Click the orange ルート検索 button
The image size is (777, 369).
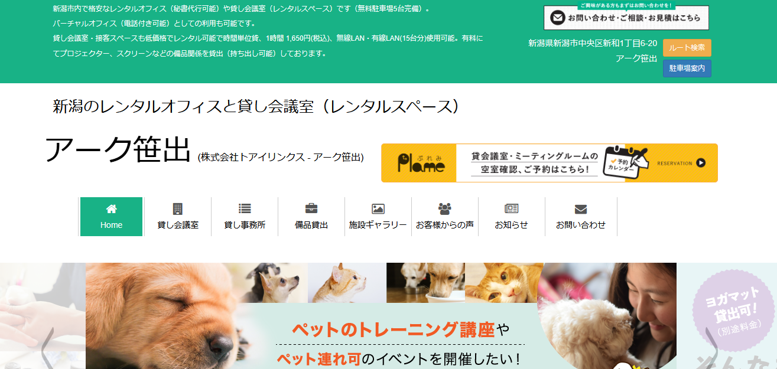pos(687,48)
